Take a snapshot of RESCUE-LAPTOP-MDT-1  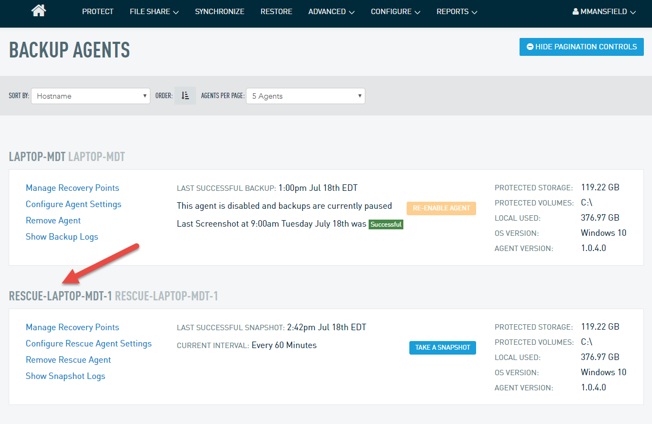click(442, 348)
